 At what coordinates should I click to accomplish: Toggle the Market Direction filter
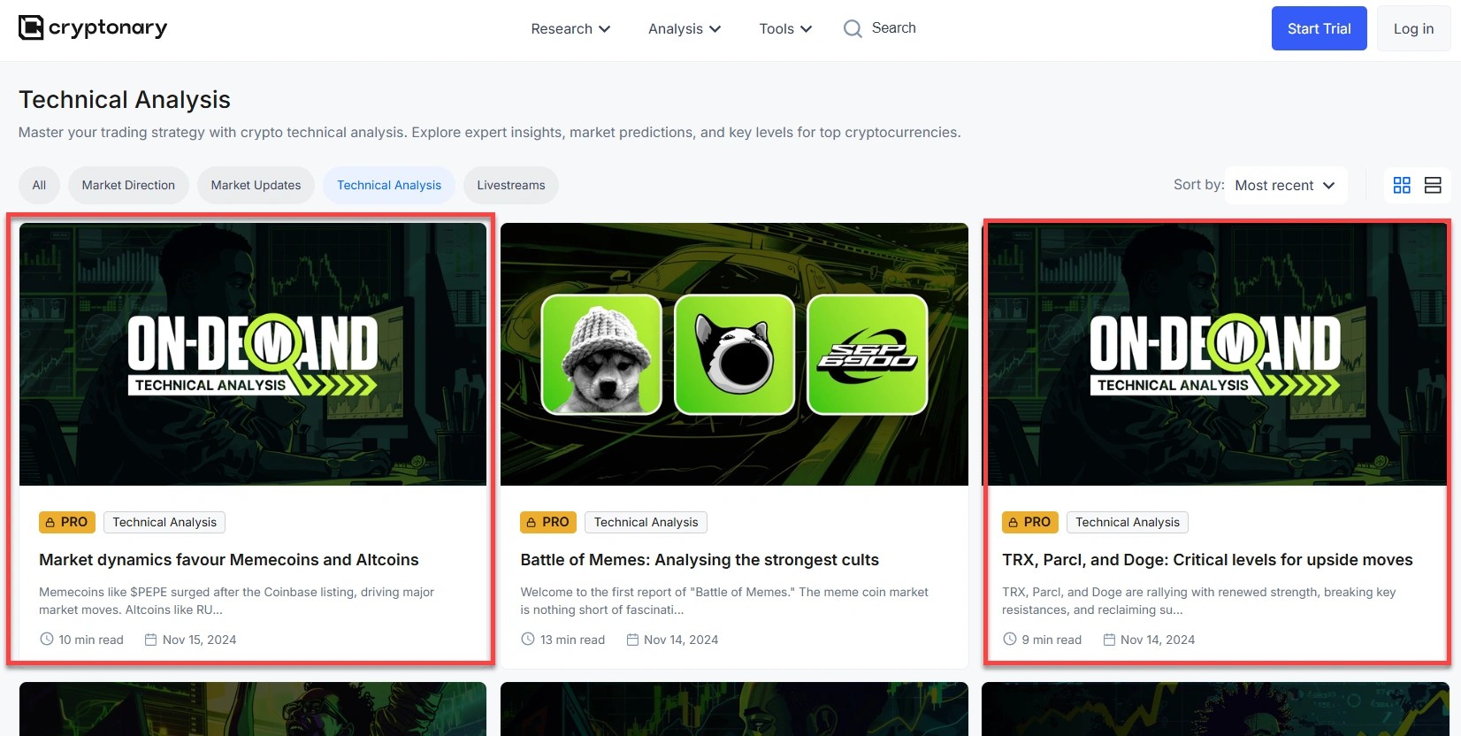pyautogui.click(x=128, y=185)
